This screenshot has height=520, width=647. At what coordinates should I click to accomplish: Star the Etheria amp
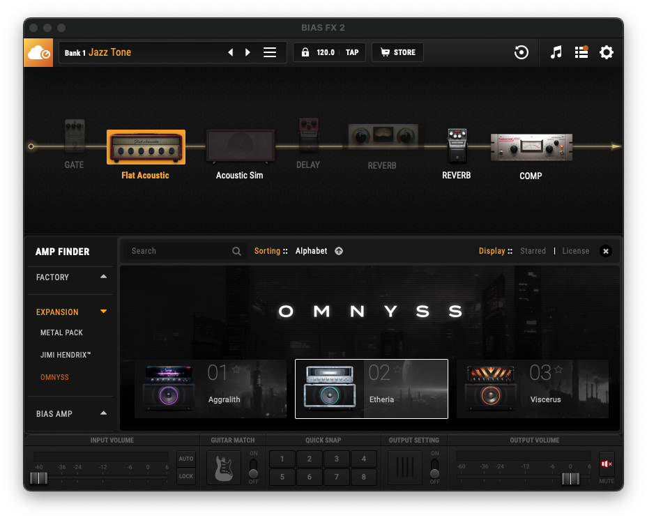click(x=397, y=369)
